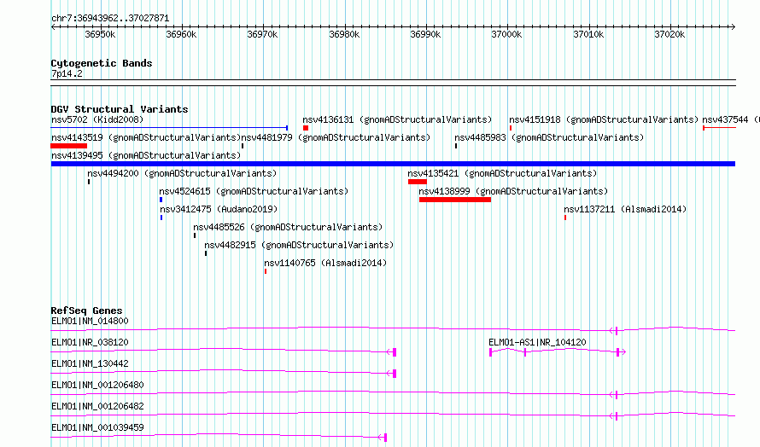Click the chr7:36943962..37027871 coordinates text
Image resolution: width=760 pixels, height=447 pixels.
[x=110, y=19]
